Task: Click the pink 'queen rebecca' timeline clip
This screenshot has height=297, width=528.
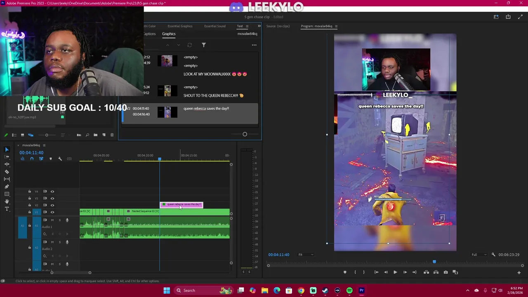Action: [x=181, y=205]
